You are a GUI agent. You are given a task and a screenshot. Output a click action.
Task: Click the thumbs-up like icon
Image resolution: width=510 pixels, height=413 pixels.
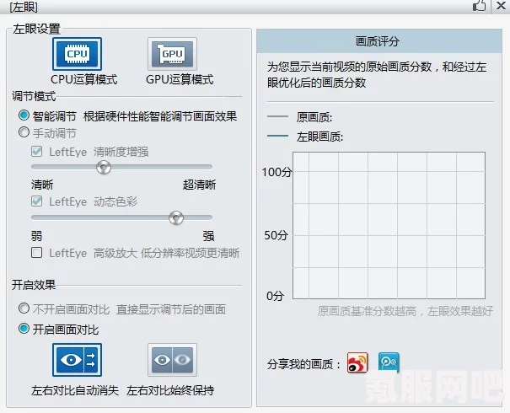click(x=479, y=6)
